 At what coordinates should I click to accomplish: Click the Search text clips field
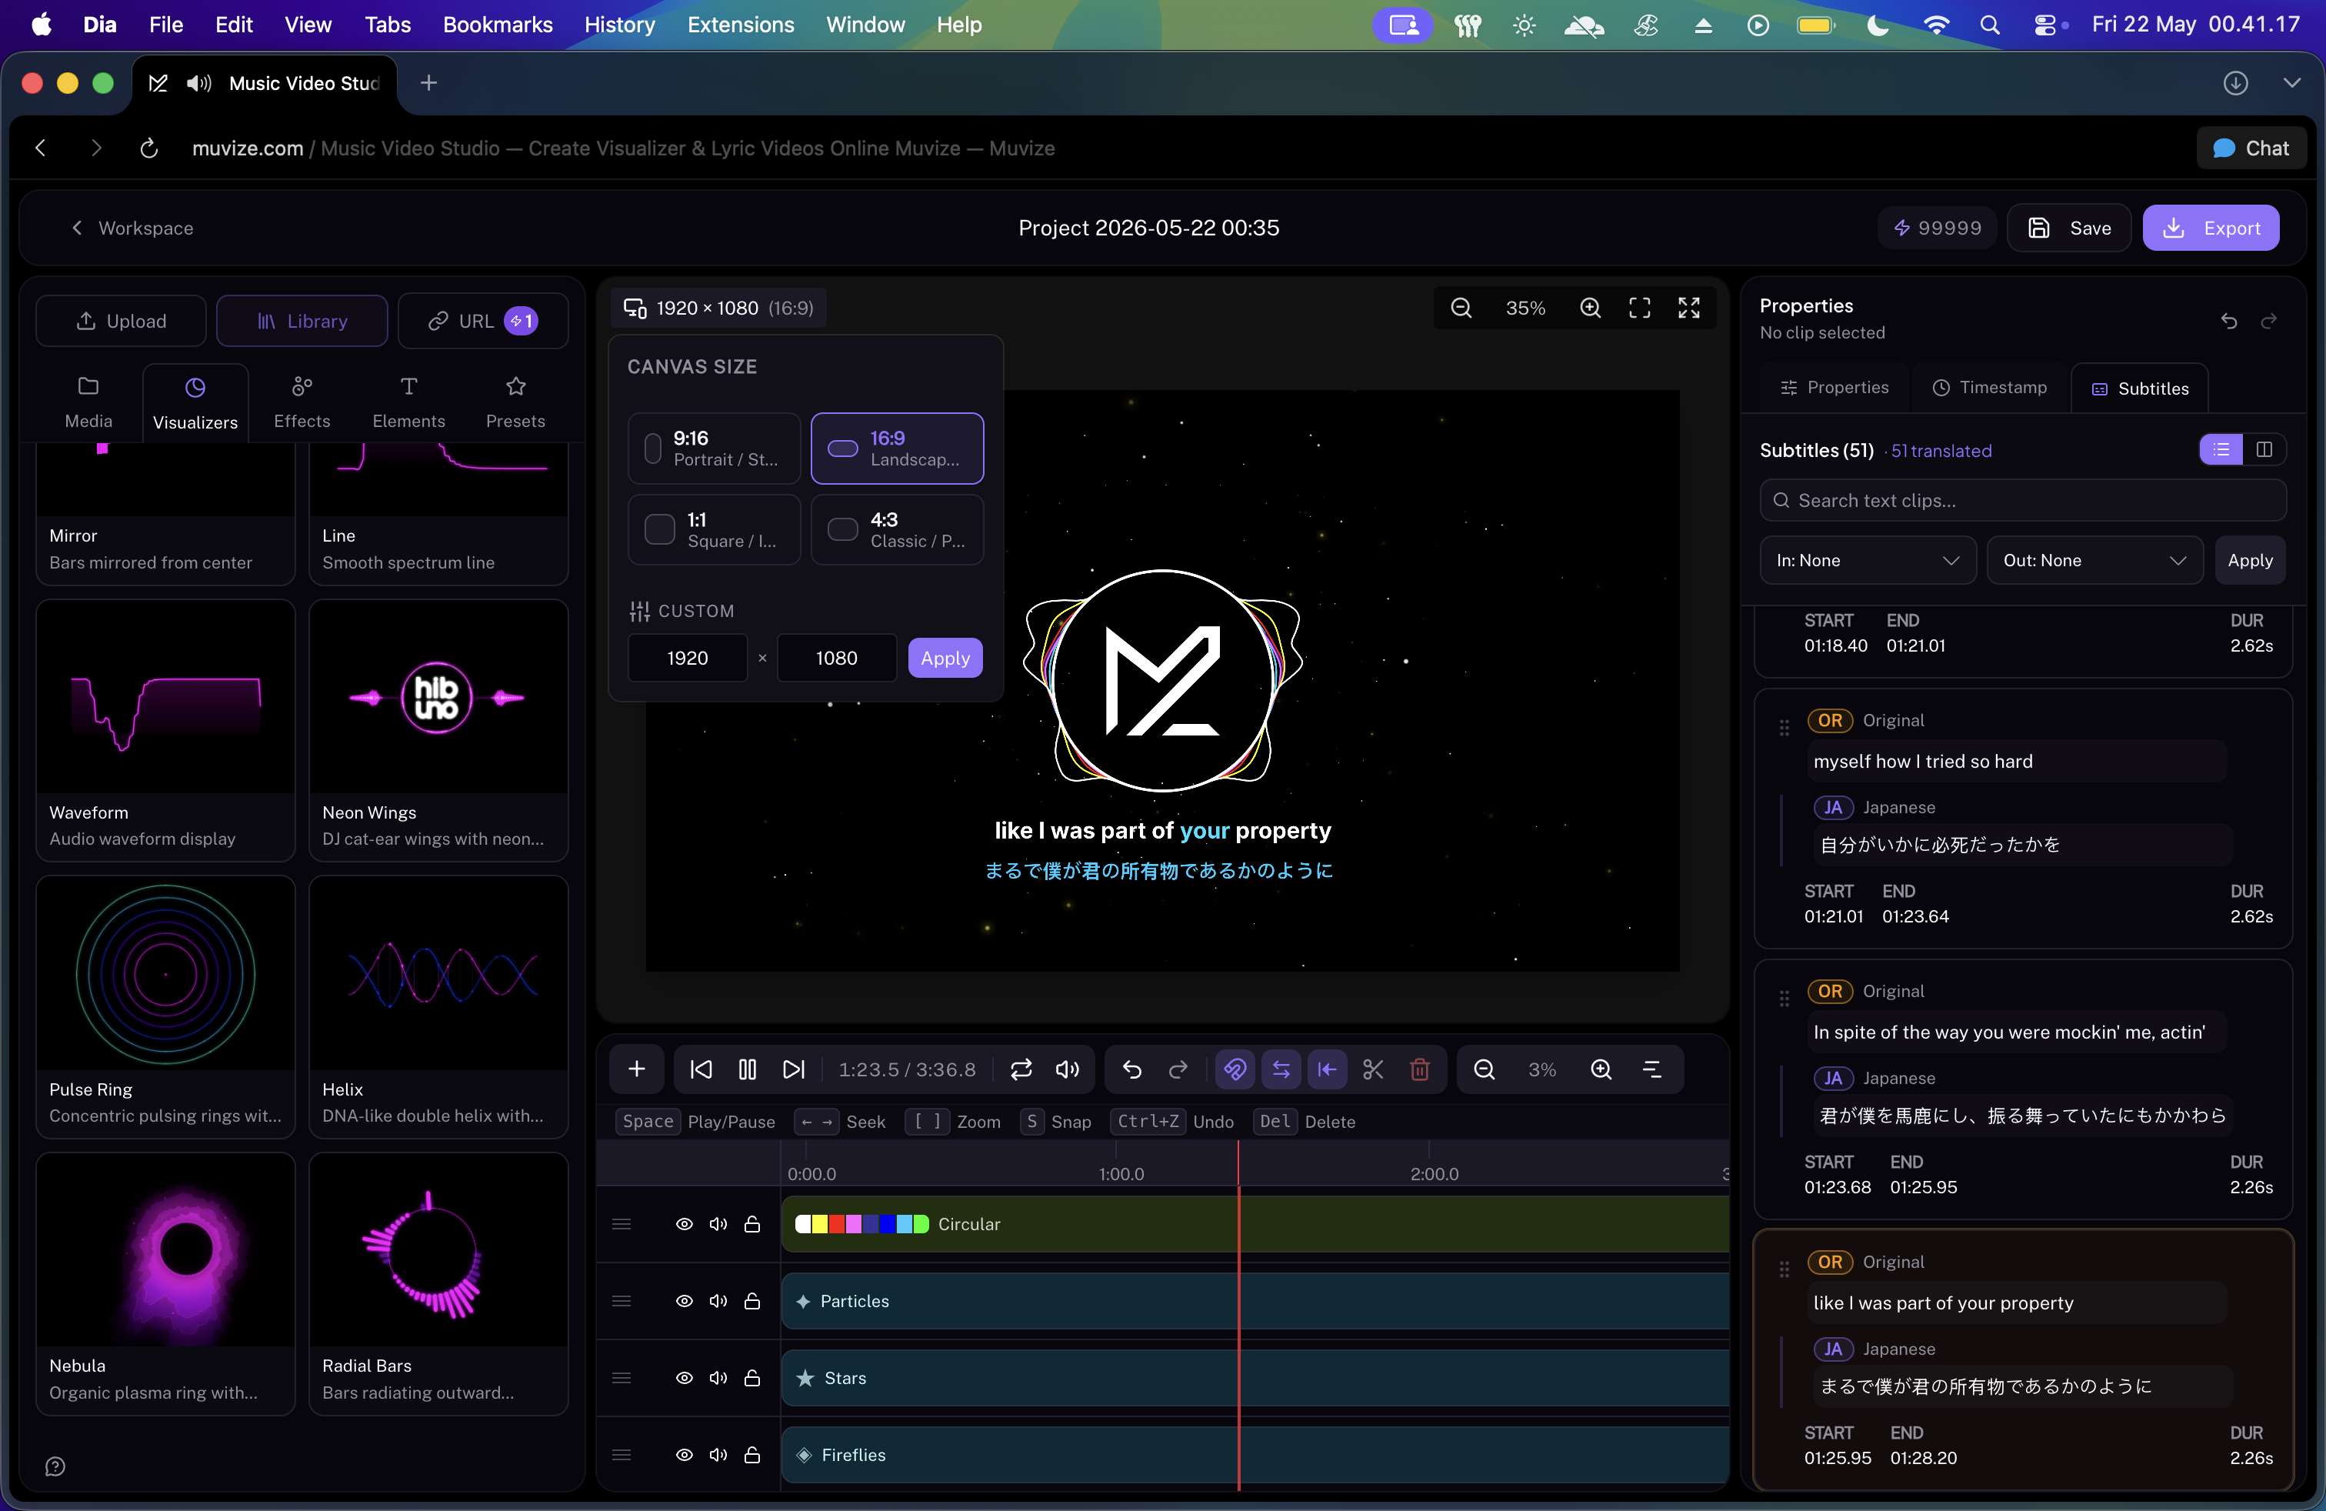(2022, 500)
